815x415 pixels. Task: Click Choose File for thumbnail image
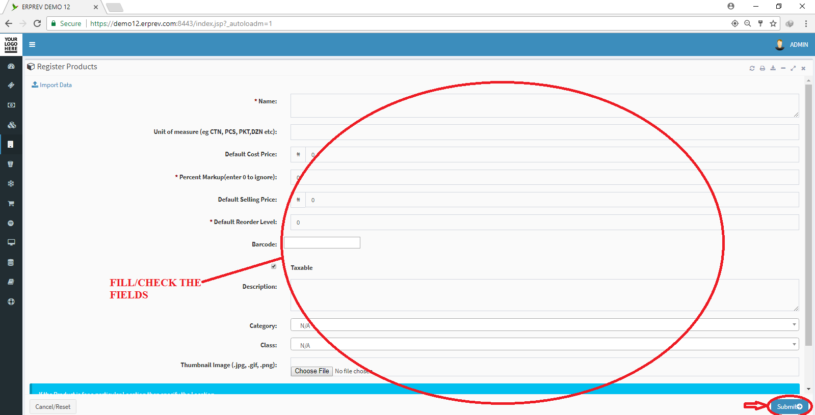tap(312, 371)
